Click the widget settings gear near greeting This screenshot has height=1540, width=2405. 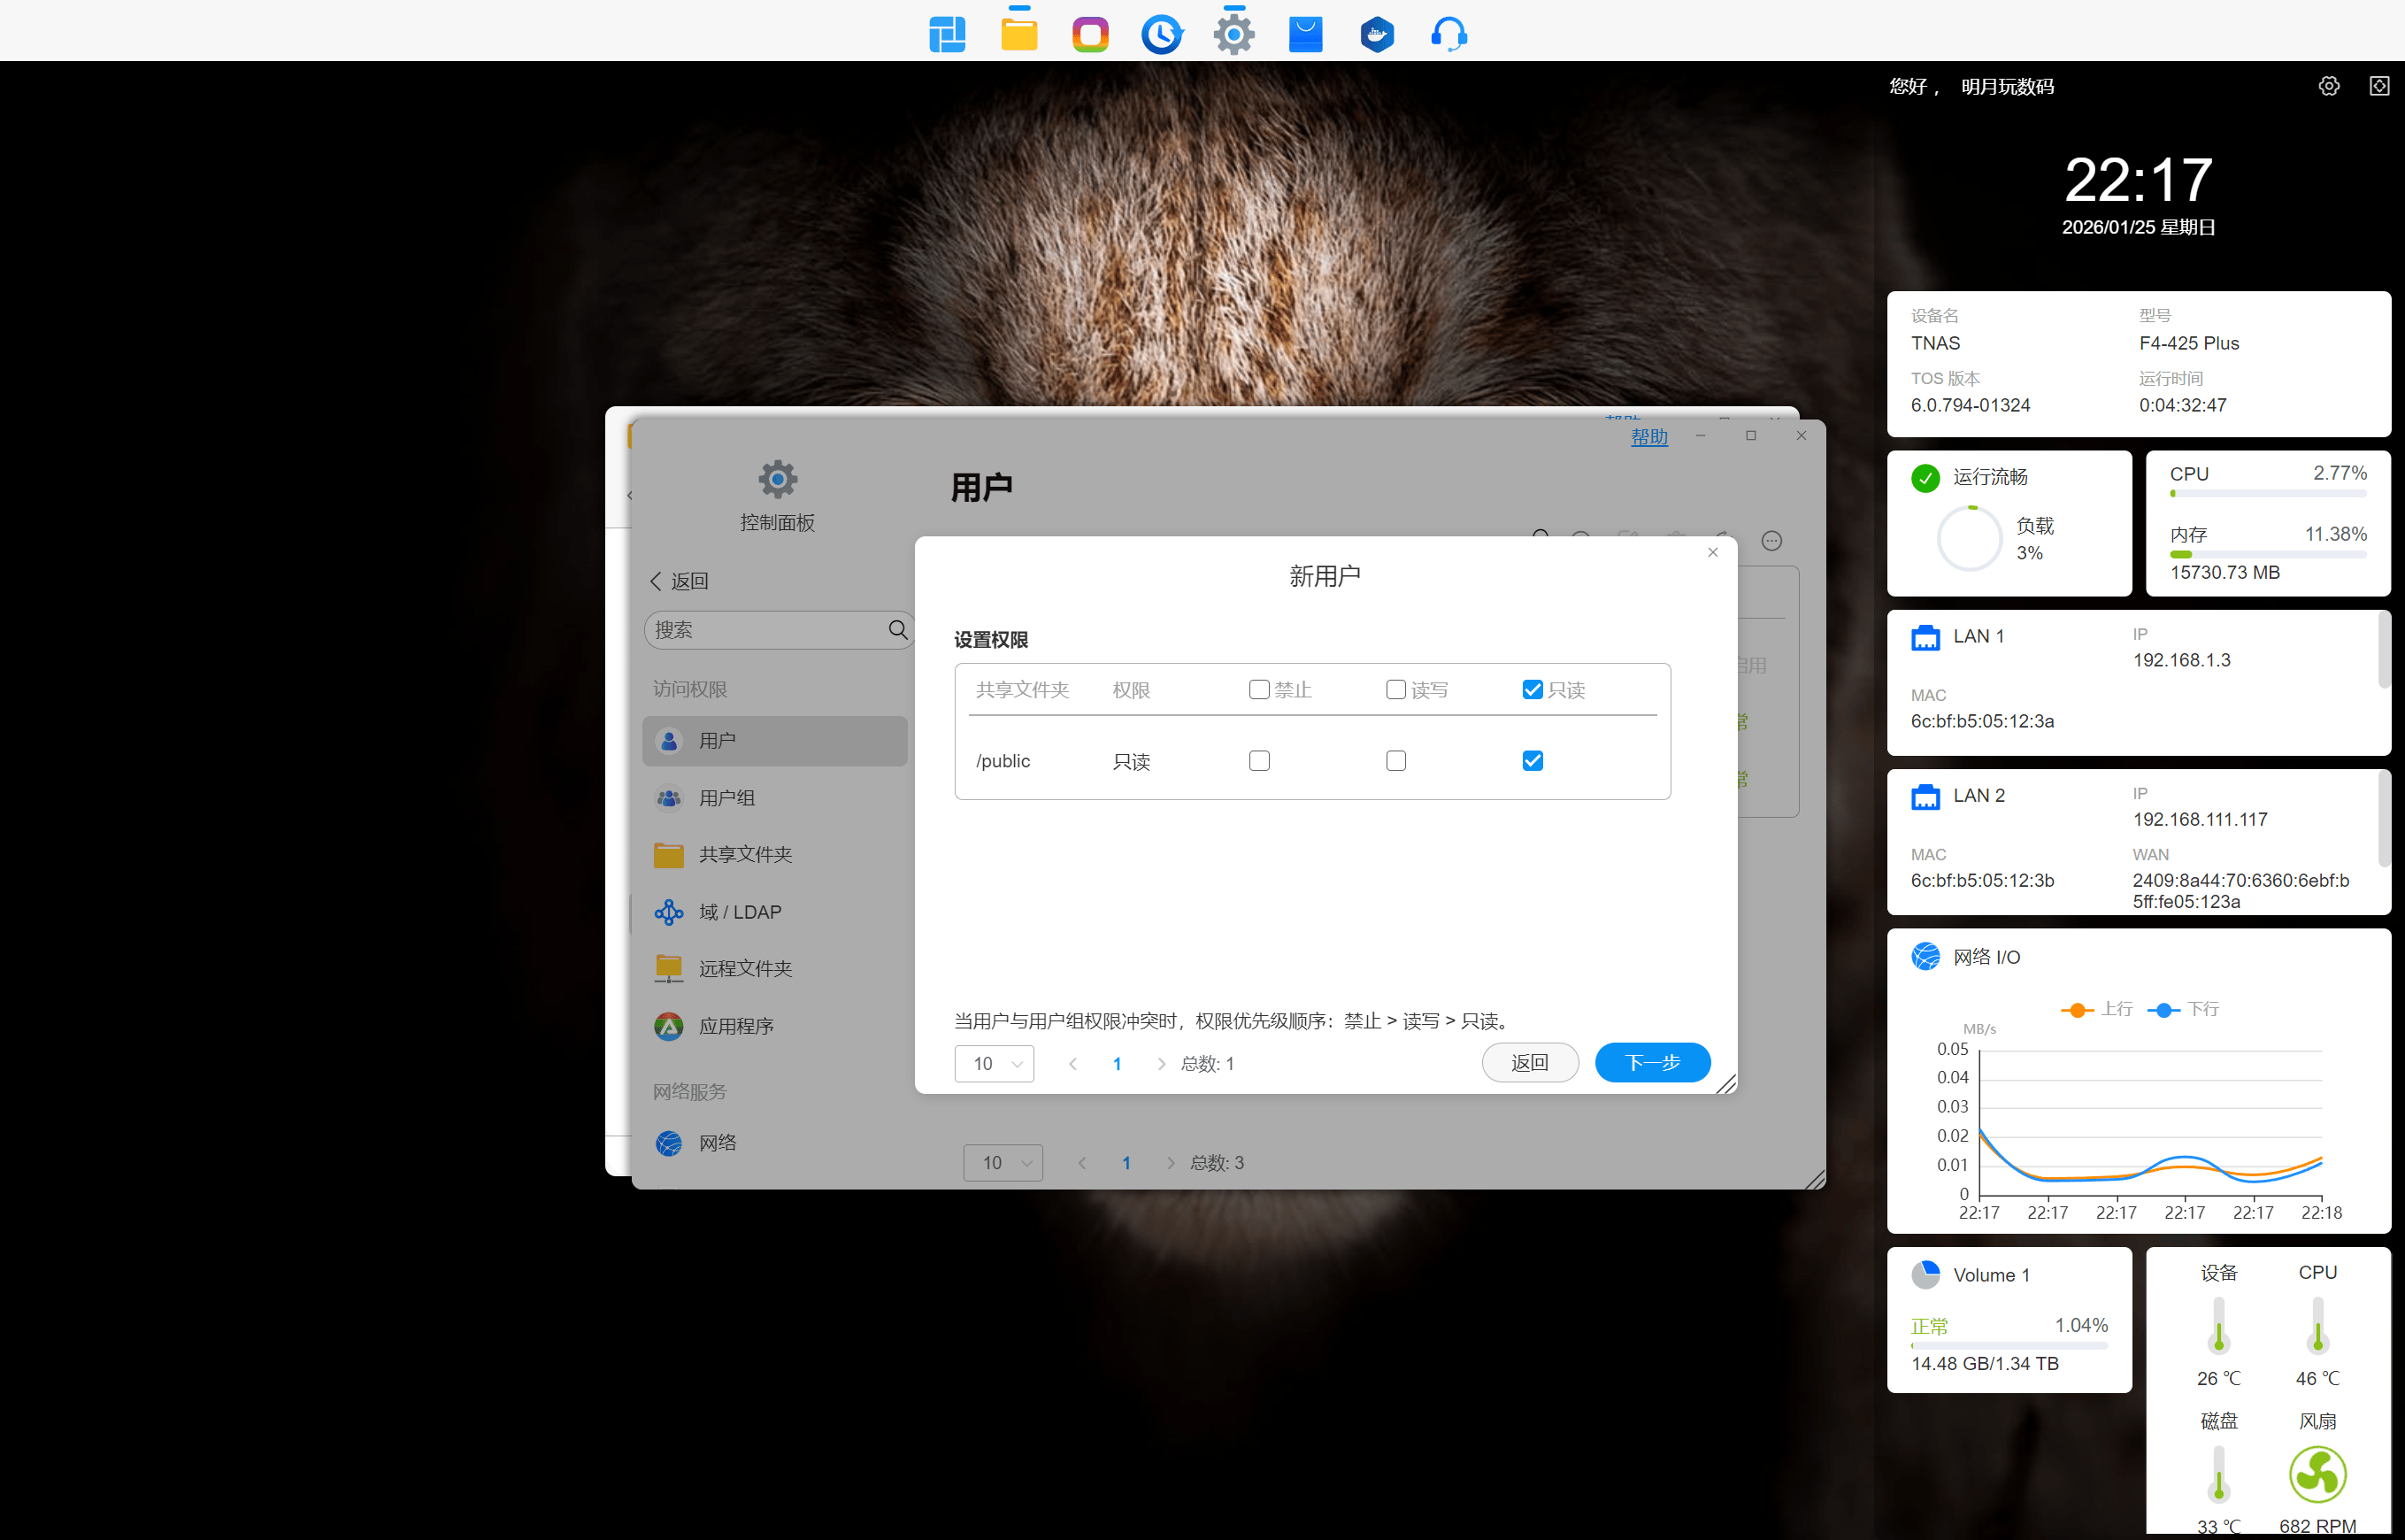(x=2328, y=86)
